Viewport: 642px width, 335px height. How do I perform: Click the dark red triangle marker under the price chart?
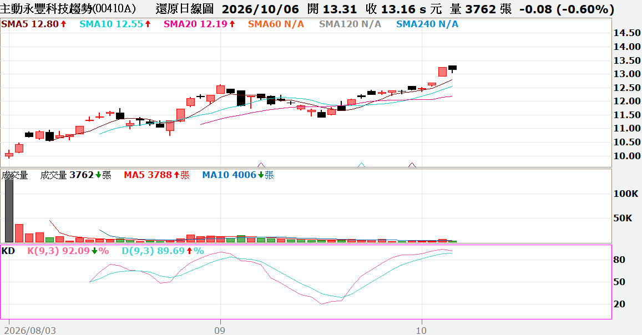412,164
